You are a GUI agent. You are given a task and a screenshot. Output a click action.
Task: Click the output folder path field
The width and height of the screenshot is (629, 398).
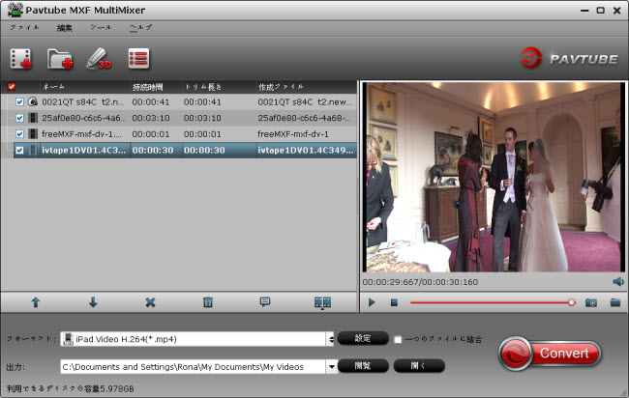[194, 366]
